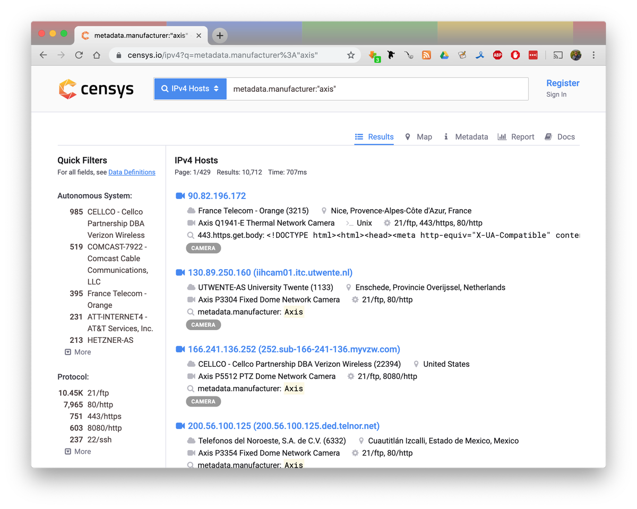The width and height of the screenshot is (637, 509).
Task: Open the Report tab
Action: coord(516,136)
